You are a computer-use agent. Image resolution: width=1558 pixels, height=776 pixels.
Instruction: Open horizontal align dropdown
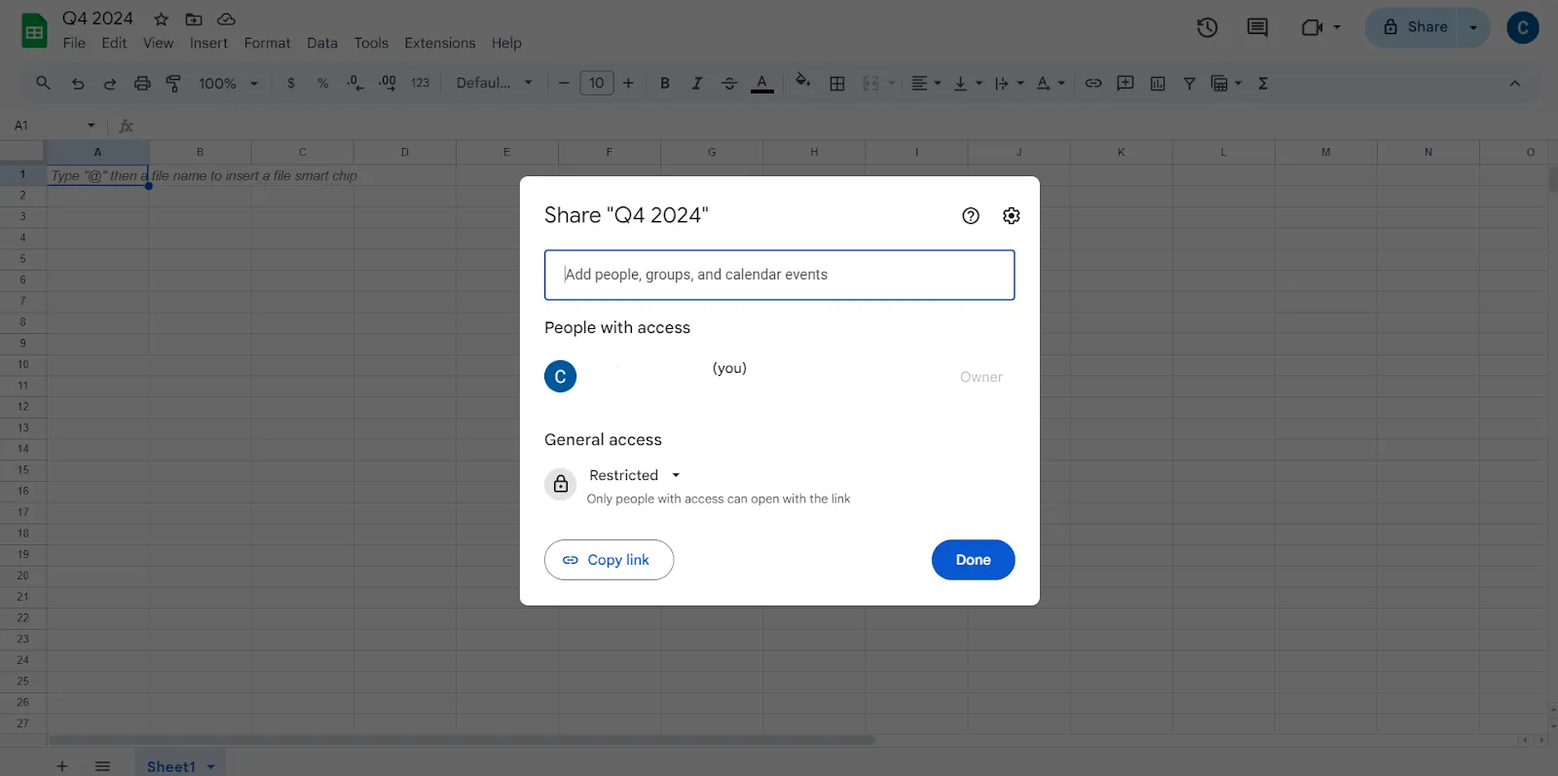pyautogui.click(x=926, y=84)
